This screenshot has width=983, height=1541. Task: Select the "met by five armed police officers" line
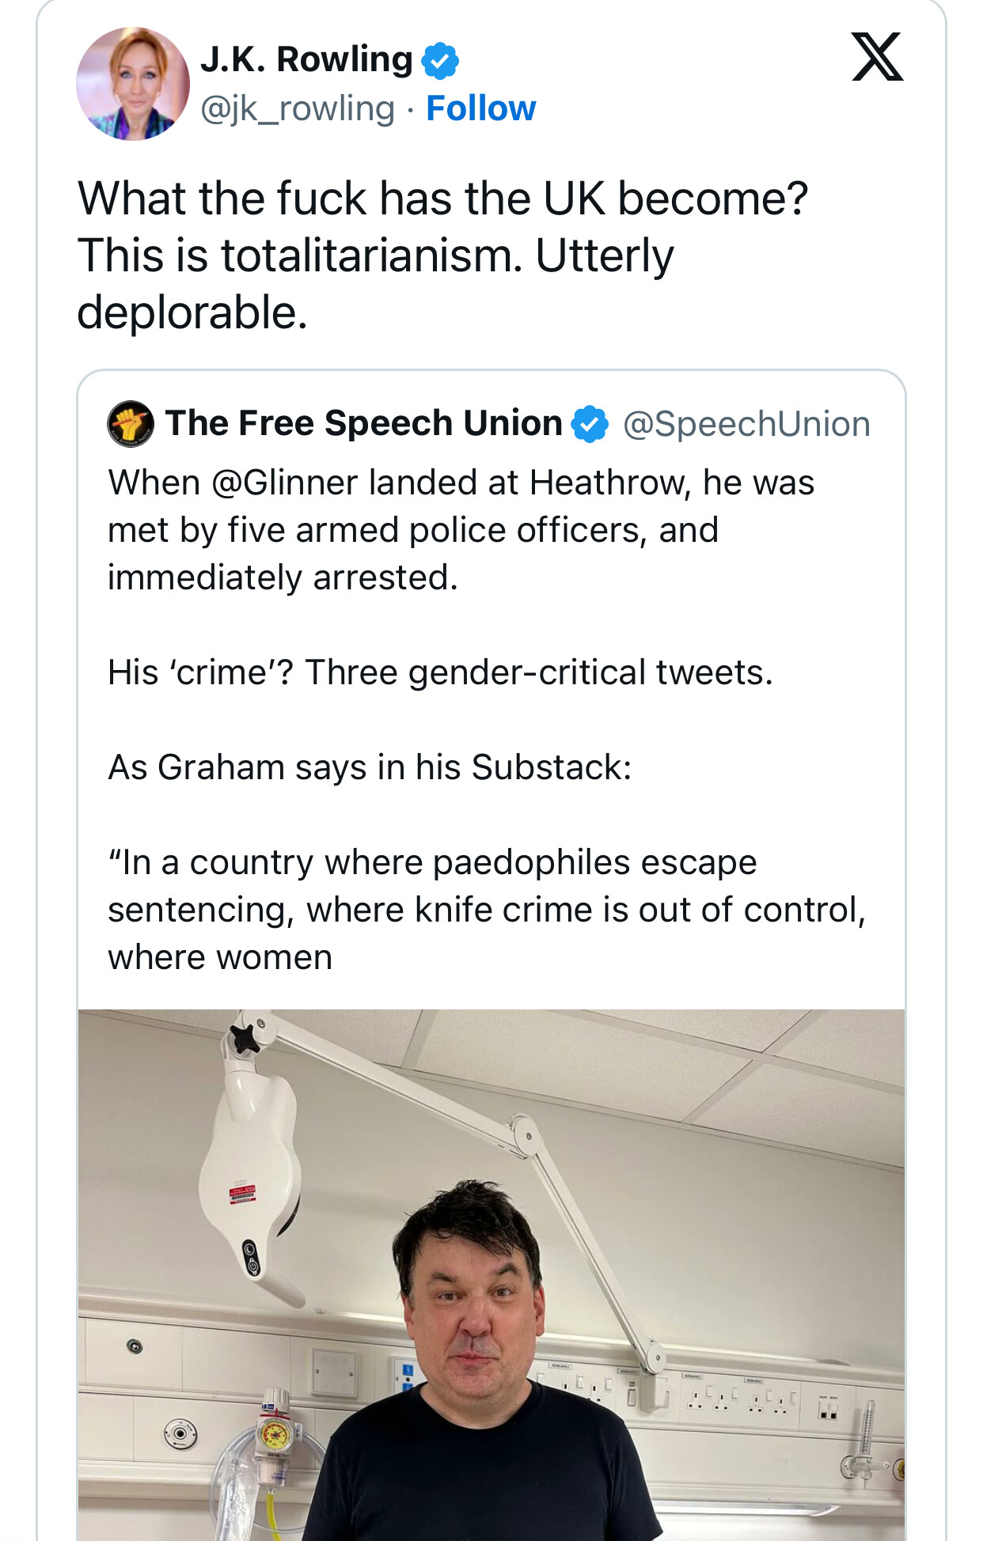tap(412, 530)
